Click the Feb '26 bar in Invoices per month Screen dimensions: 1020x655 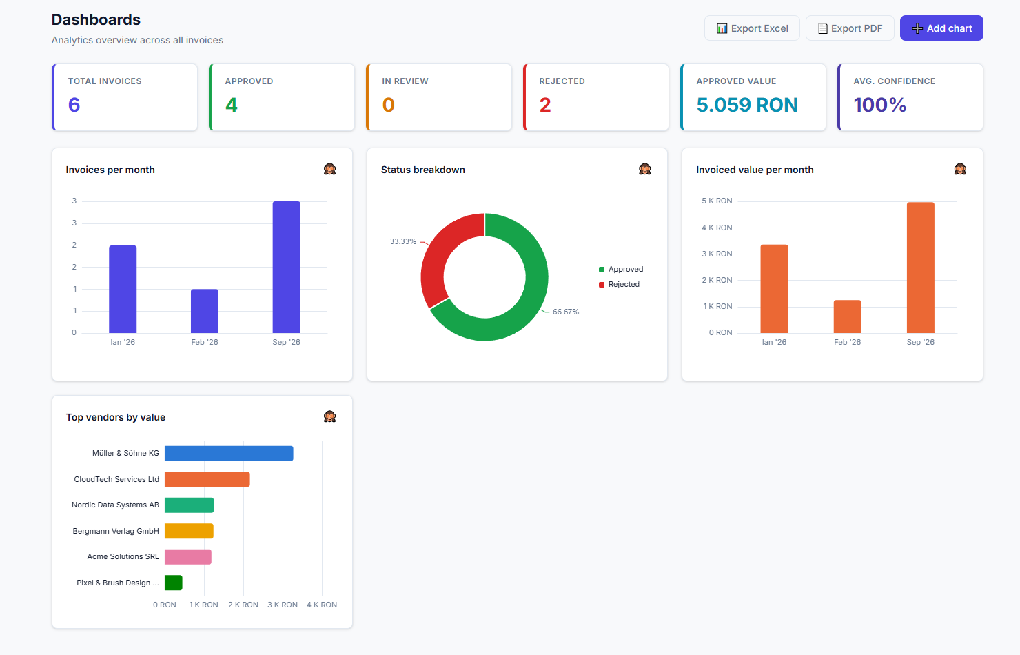click(205, 311)
